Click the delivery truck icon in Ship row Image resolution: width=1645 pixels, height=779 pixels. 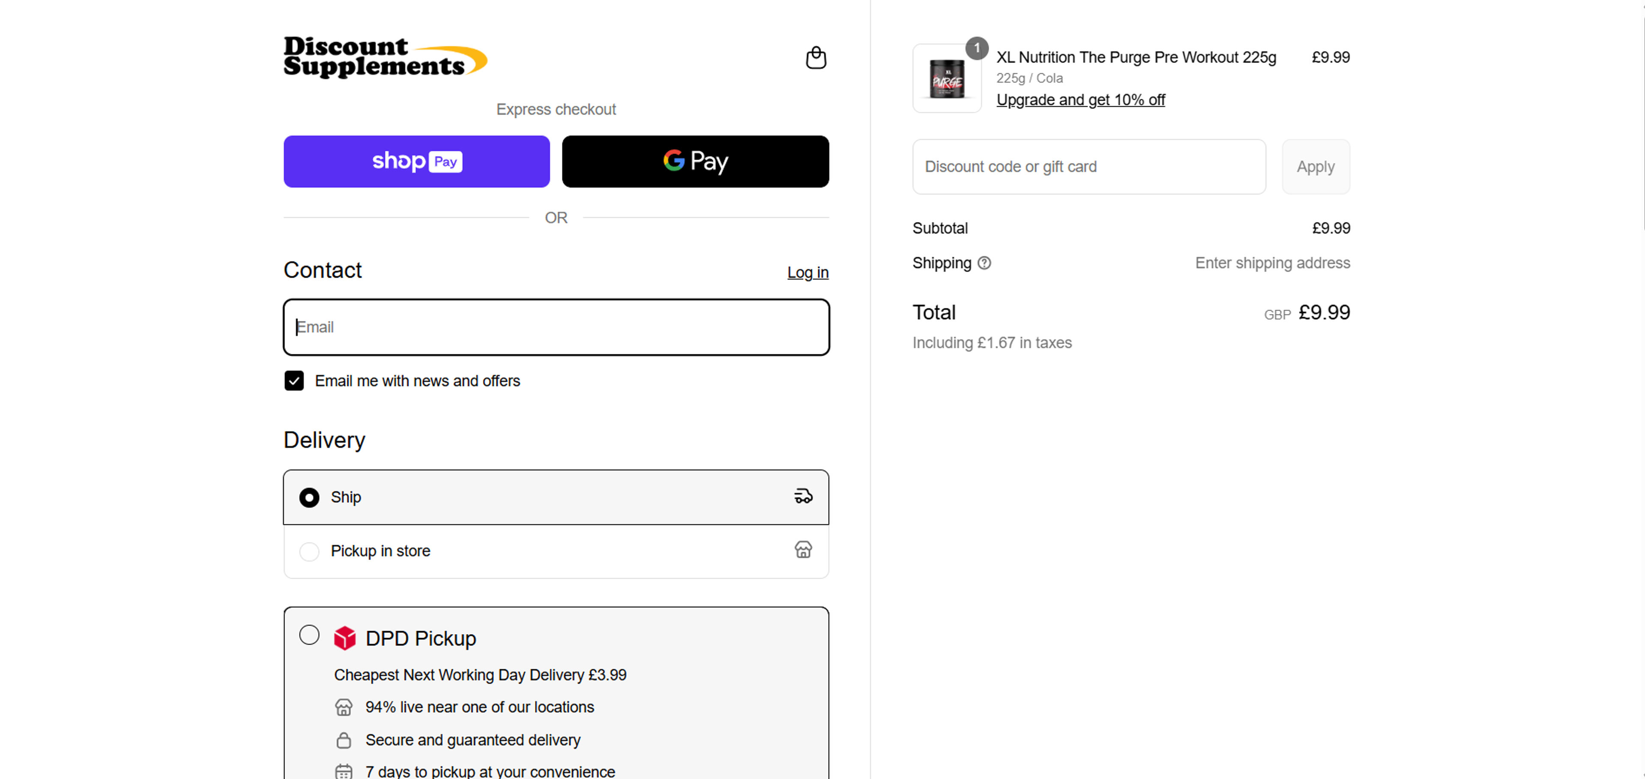[x=803, y=496]
